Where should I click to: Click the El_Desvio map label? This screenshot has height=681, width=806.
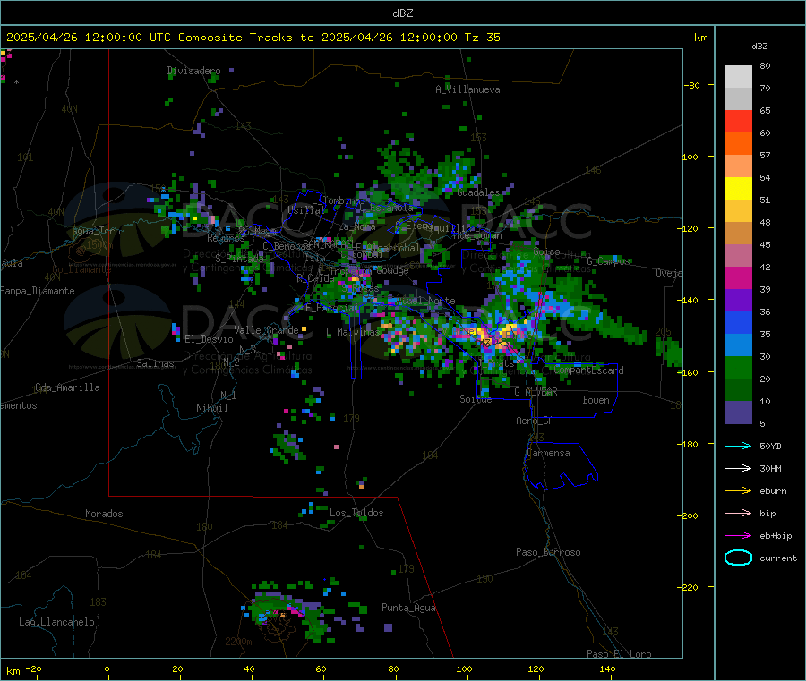(209, 339)
